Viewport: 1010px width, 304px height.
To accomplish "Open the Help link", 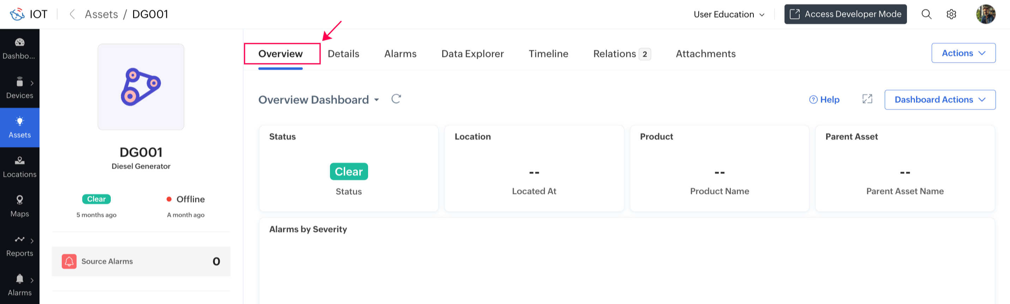I will (x=824, y=100).
